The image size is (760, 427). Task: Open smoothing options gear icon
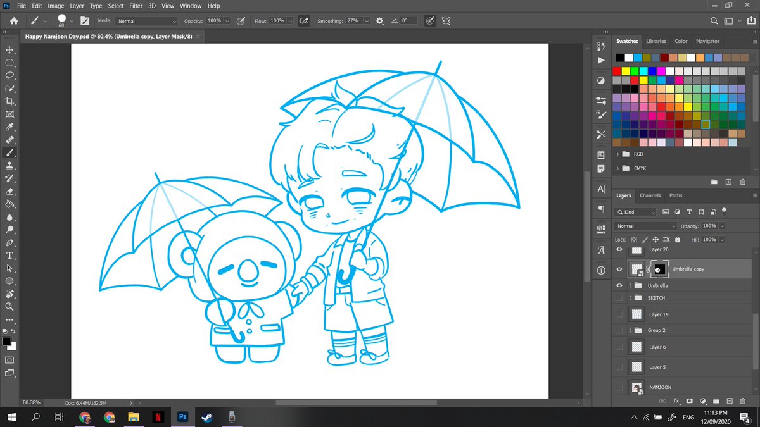(379, 21)
